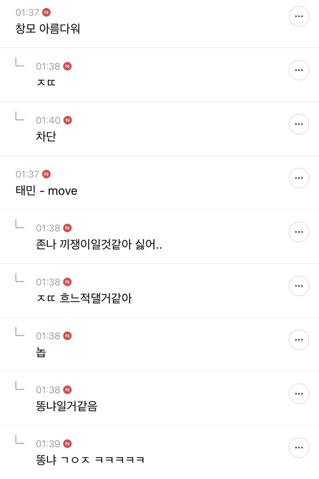Open more options for 01:38 'ㅈㄸ' reply
Screen dimensions: 319x479
[x=299, y=70]
